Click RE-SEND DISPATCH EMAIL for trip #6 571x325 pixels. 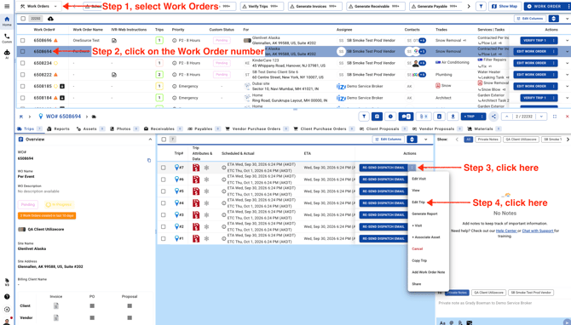384,180
